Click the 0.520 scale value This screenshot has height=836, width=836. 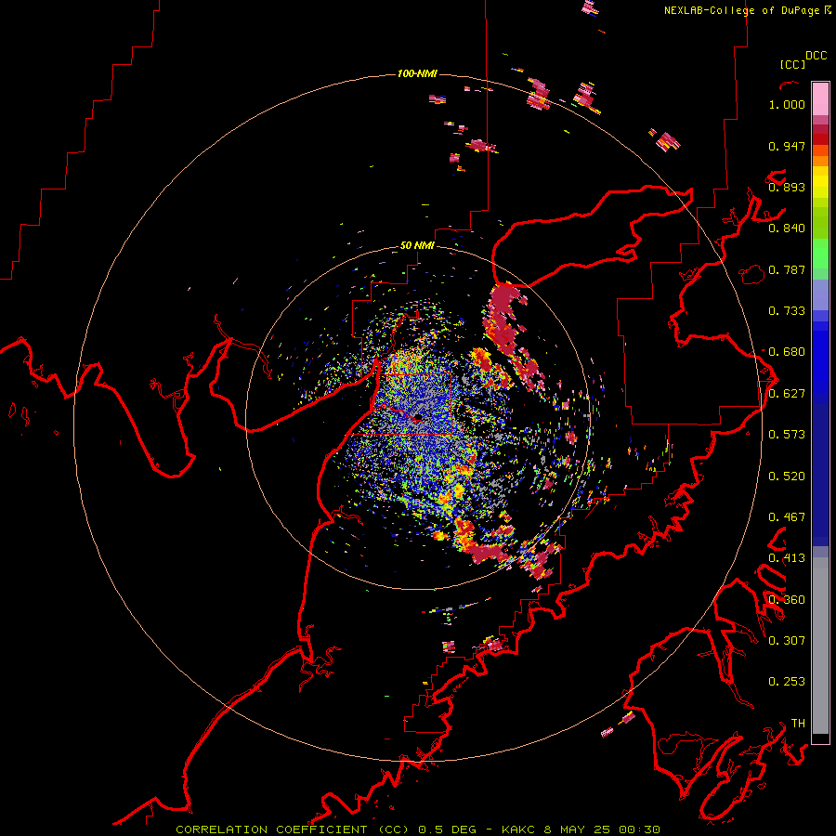[787, 477]
